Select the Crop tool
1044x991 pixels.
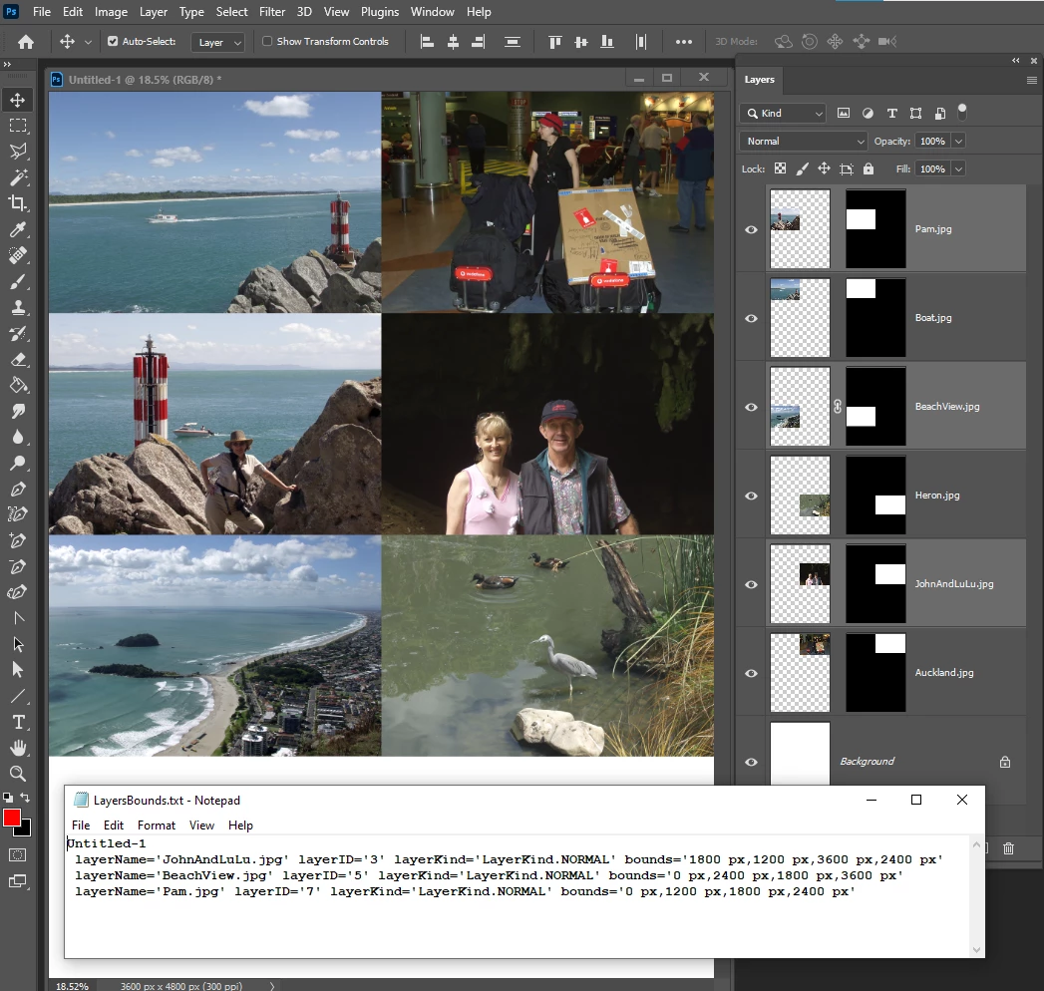(18, 203)
